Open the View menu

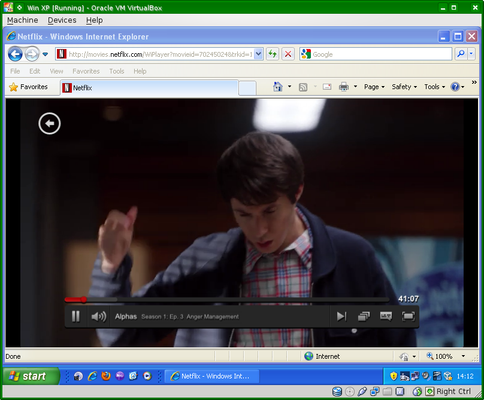[x=56, y=71]
